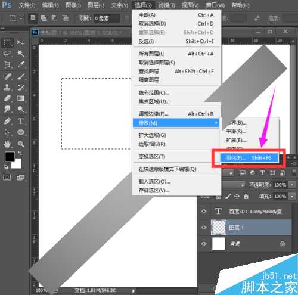The height and width of the screenshot is (295, 298).
Task: Select the Ellipse shape tool
Action: point(21,132)
